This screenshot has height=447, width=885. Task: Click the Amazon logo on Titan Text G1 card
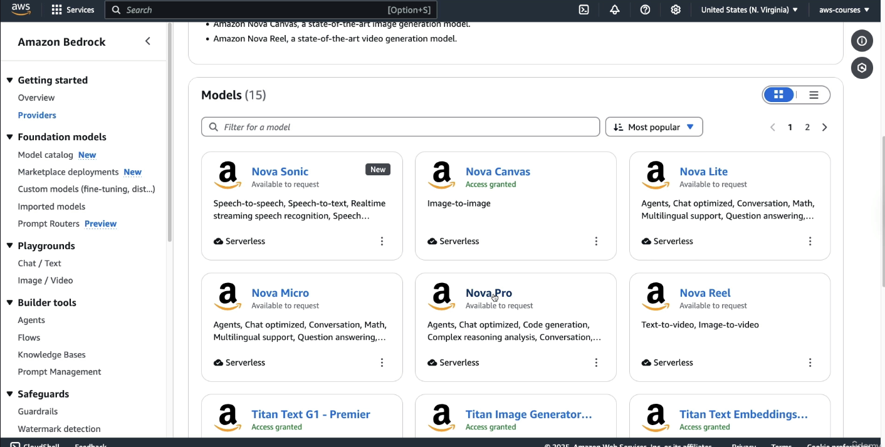228,419
